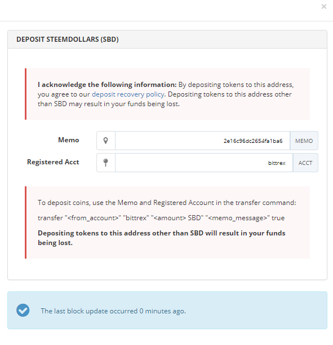Select the Memo value field

point(203,141)
